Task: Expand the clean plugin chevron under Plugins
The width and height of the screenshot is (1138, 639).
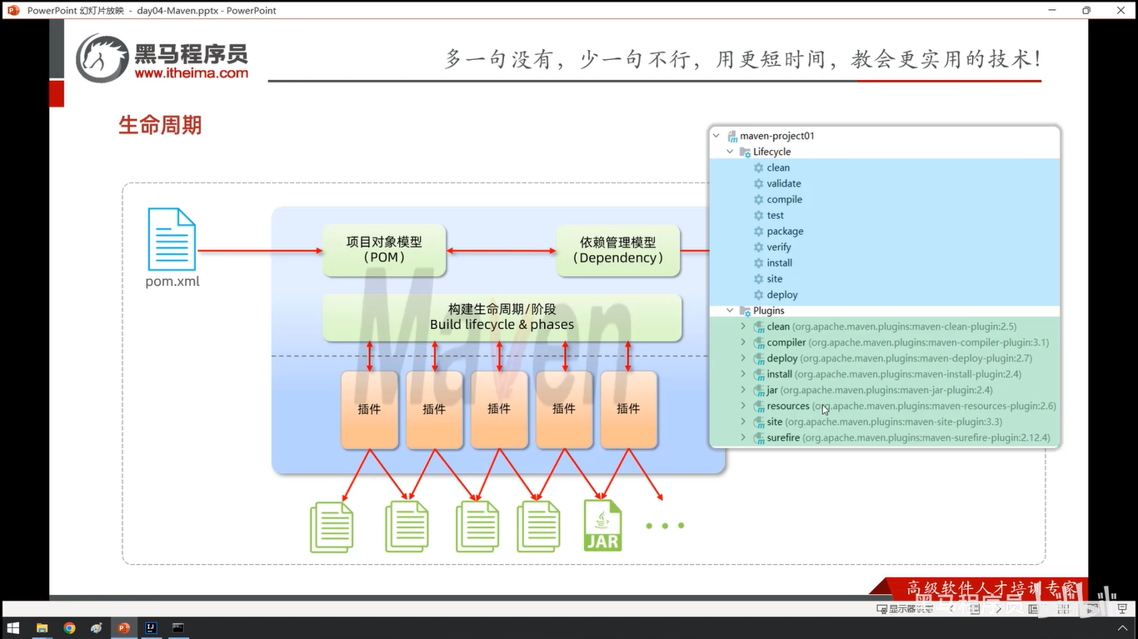Action: [x=743, y=327]
